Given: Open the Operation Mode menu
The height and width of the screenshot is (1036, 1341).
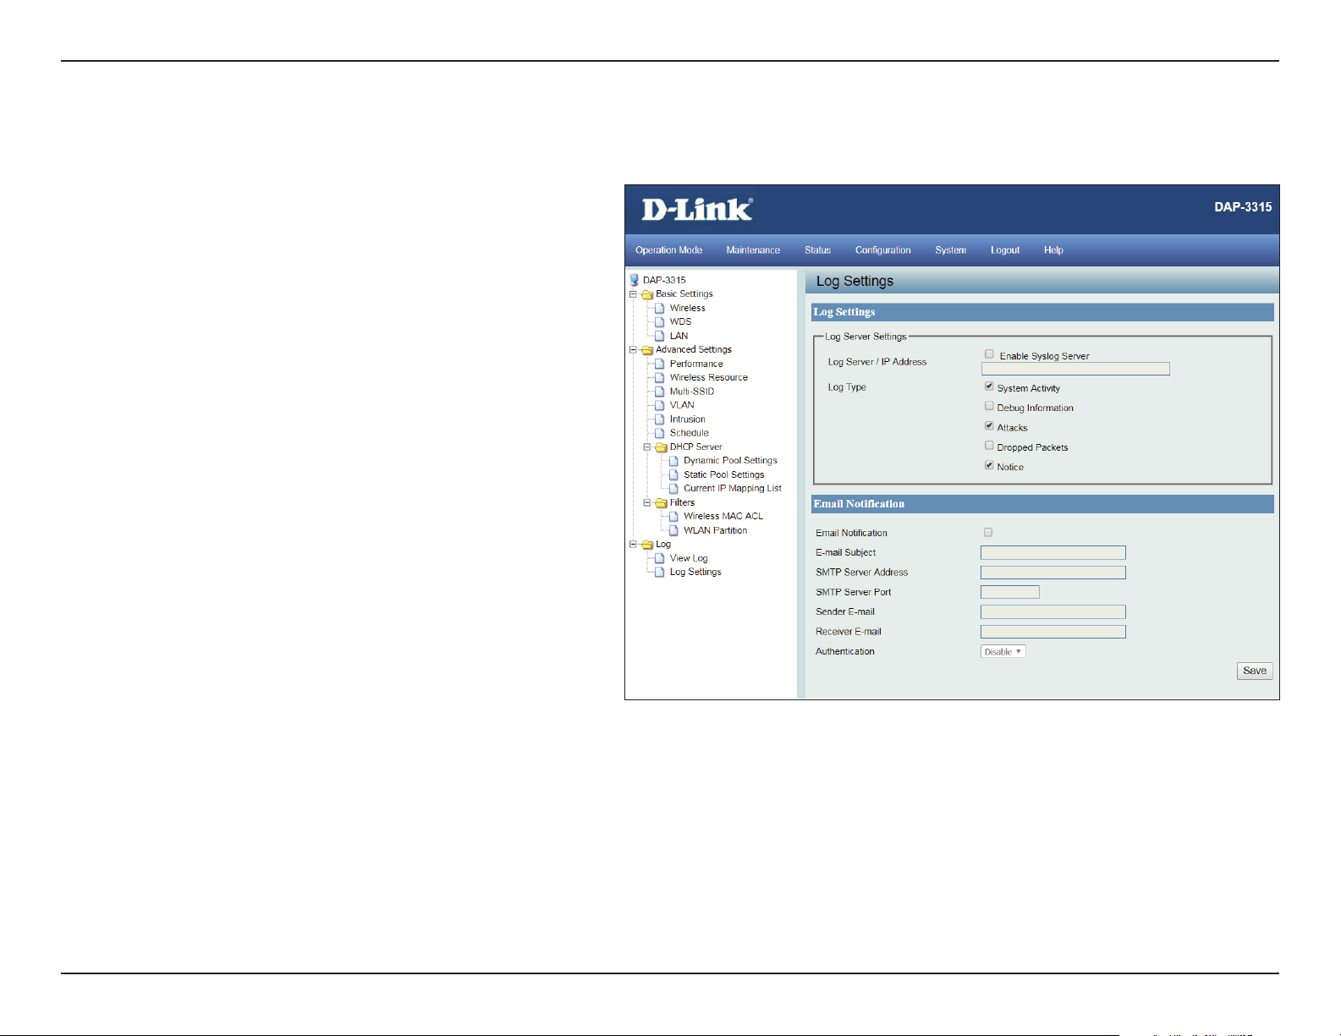Looking at the screenshot, I should pos(669,250).
